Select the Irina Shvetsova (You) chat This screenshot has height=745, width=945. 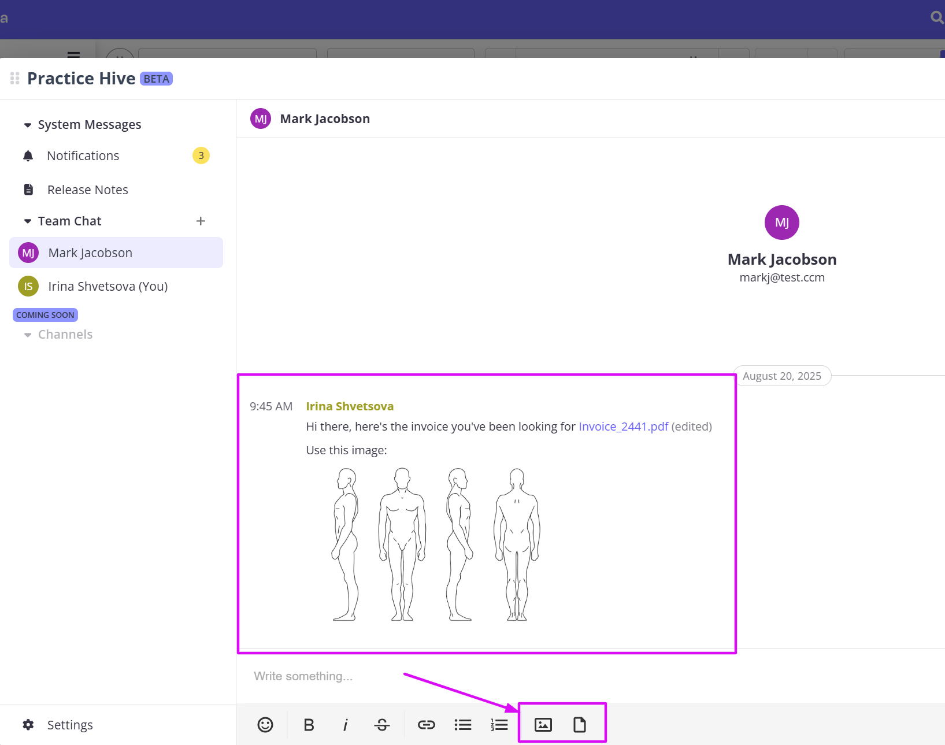[x=108, y=286]
